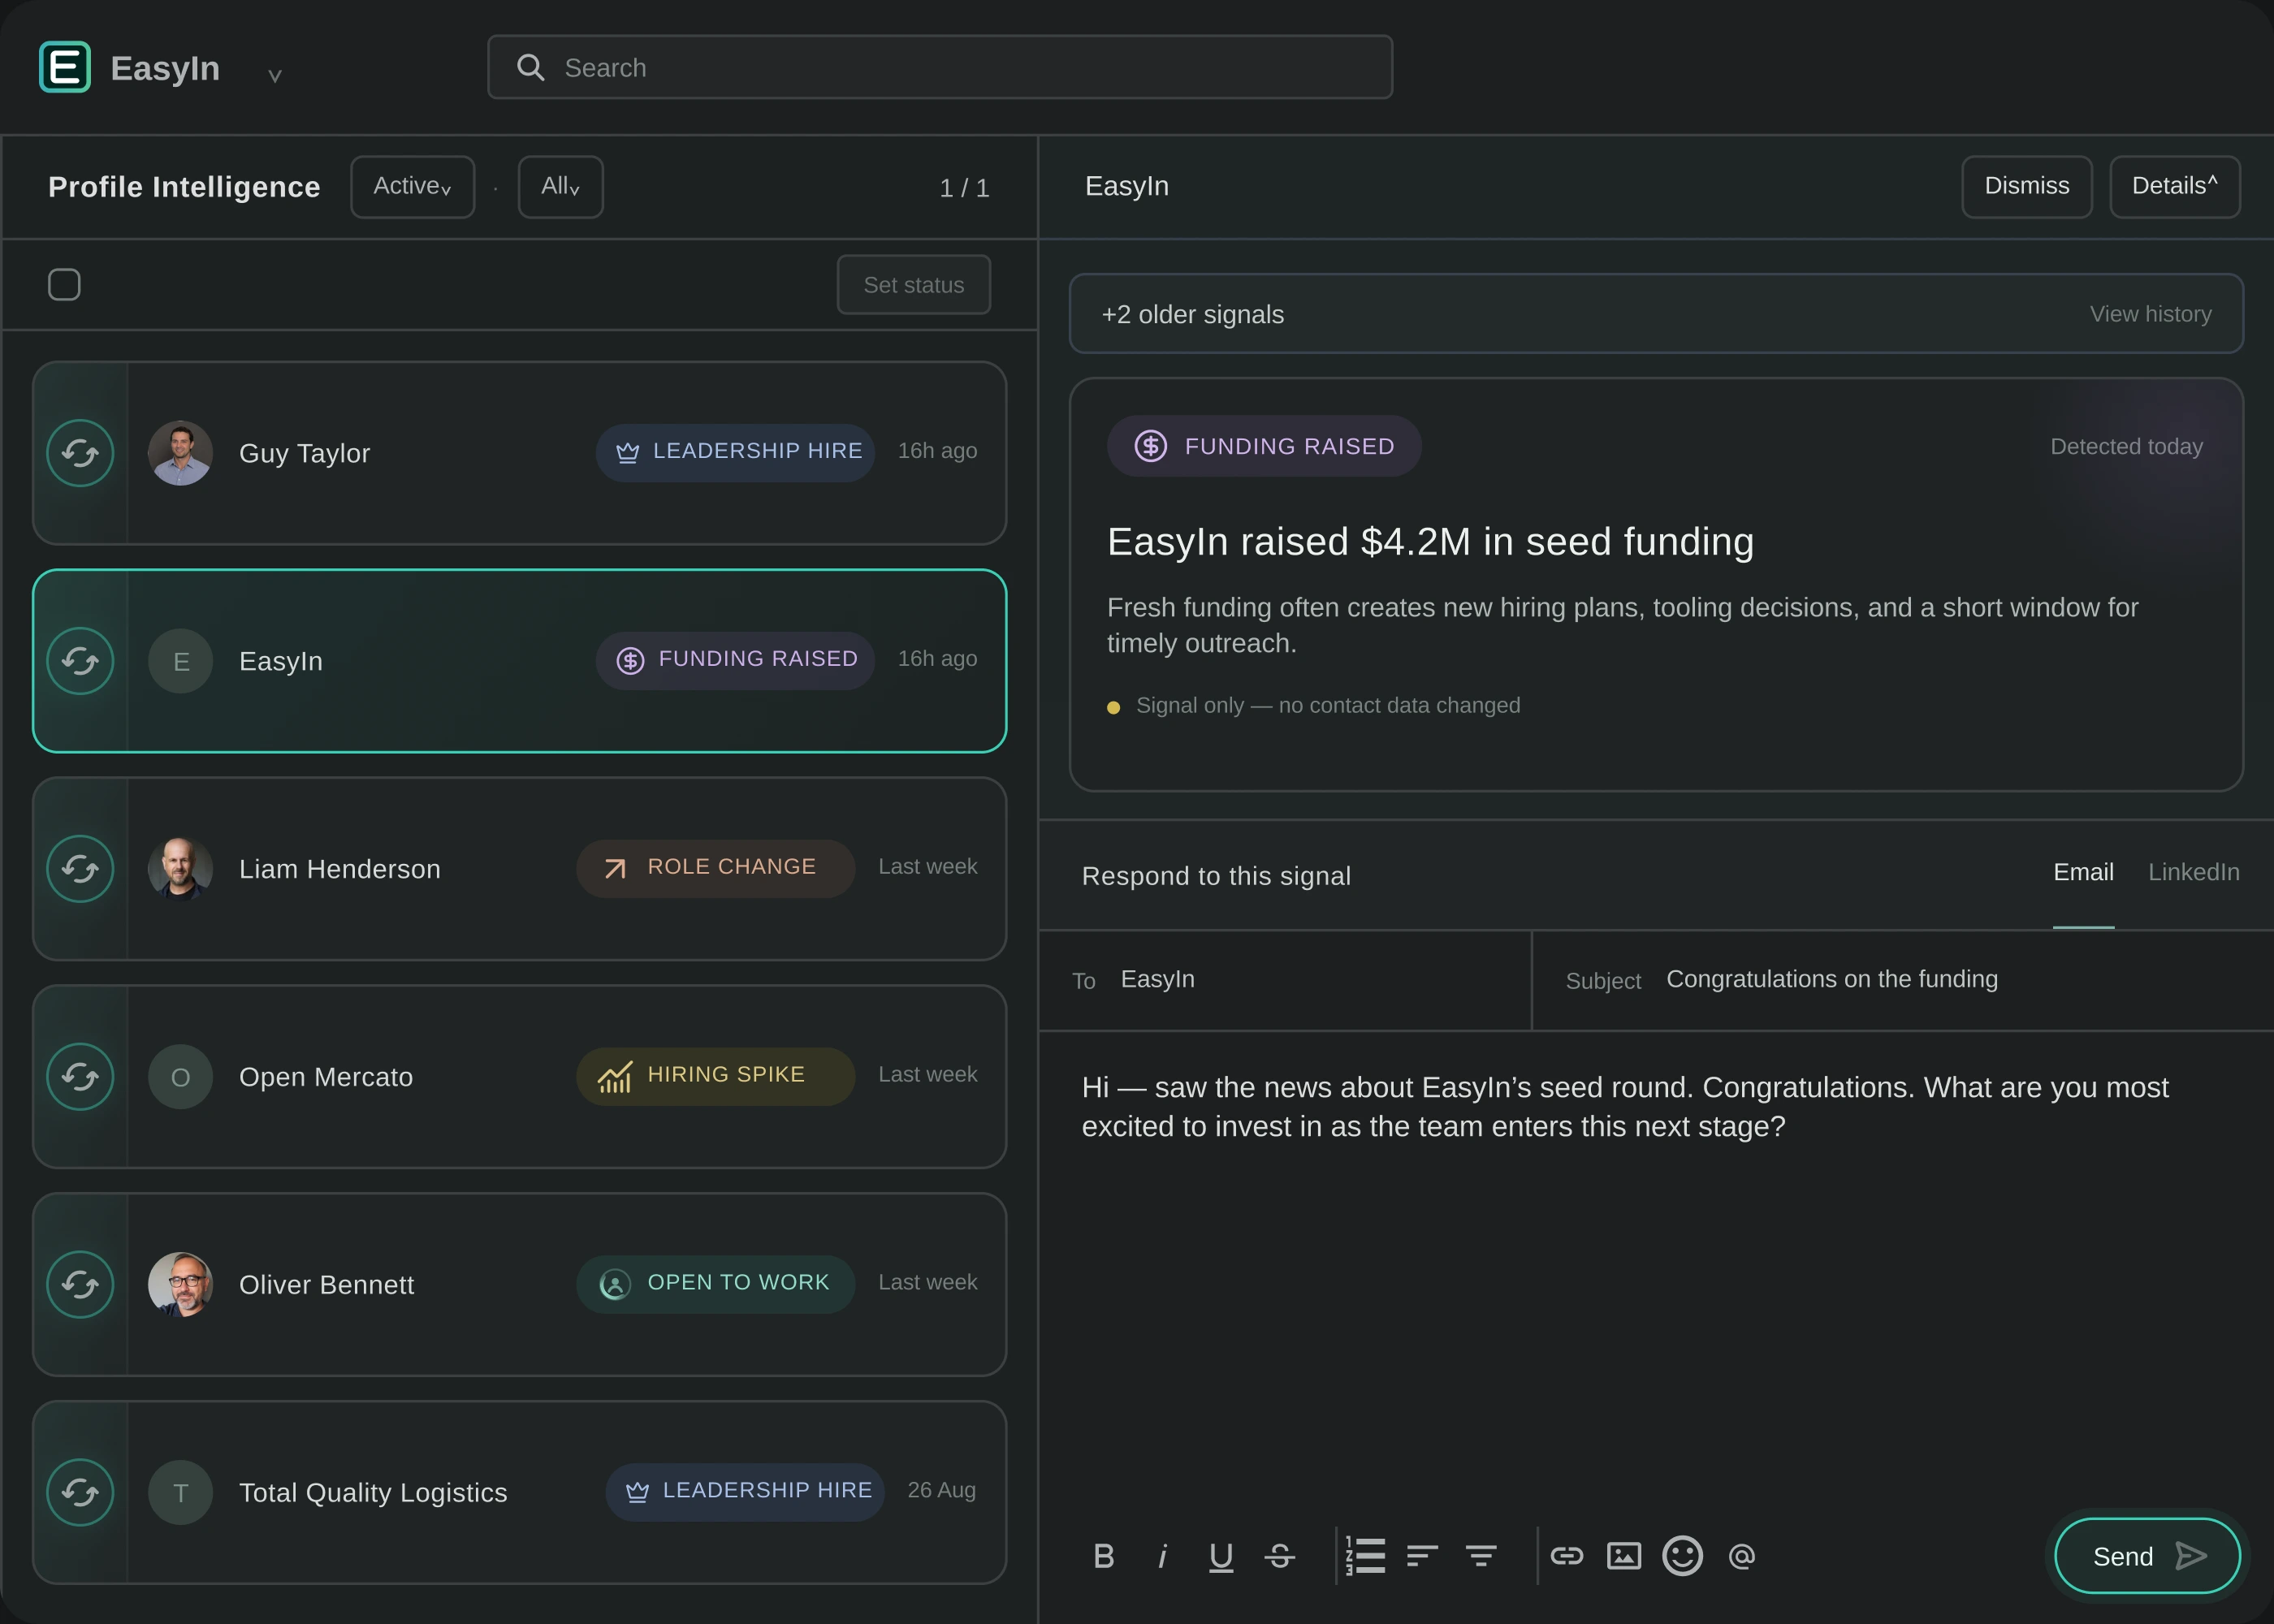Select the Total Quality Logistics name text

pyautogui.click(x=373, y=1493)
